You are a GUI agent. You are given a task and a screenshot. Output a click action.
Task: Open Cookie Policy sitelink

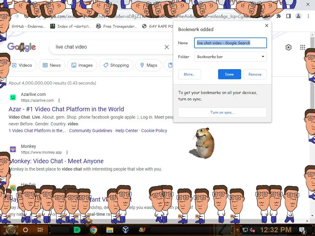(x=154, y=131)
